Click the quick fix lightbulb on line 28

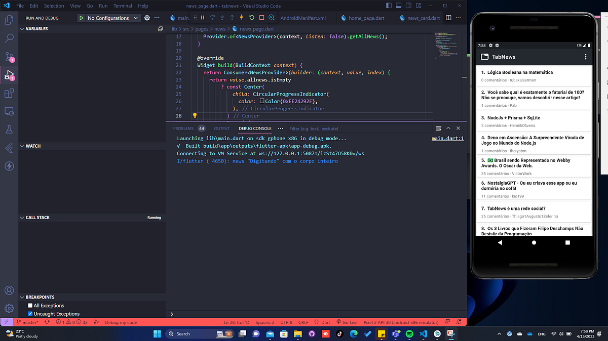195,115
